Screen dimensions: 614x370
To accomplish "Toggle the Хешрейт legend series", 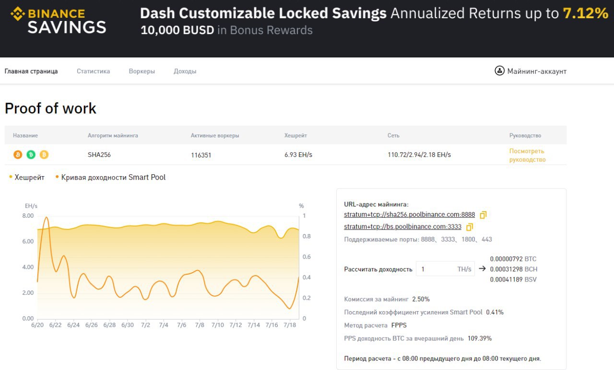I will pyautogui.click(x=27, y=177).
